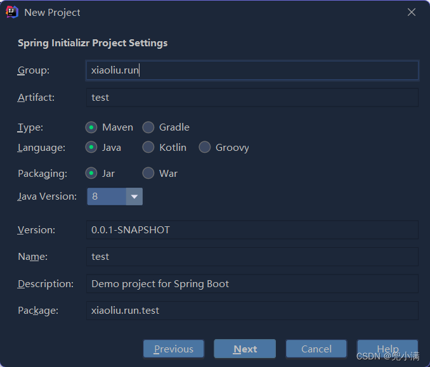The width and height of the screenshot is (430, 367).
Task: Click the Group input field
Action: (x=252, y=70)
